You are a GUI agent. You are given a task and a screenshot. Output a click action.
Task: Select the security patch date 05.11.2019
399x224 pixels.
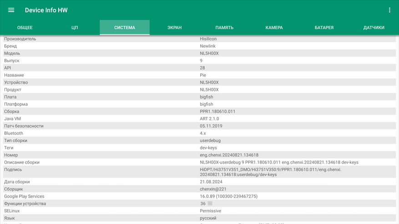click(x=211, y=126)
